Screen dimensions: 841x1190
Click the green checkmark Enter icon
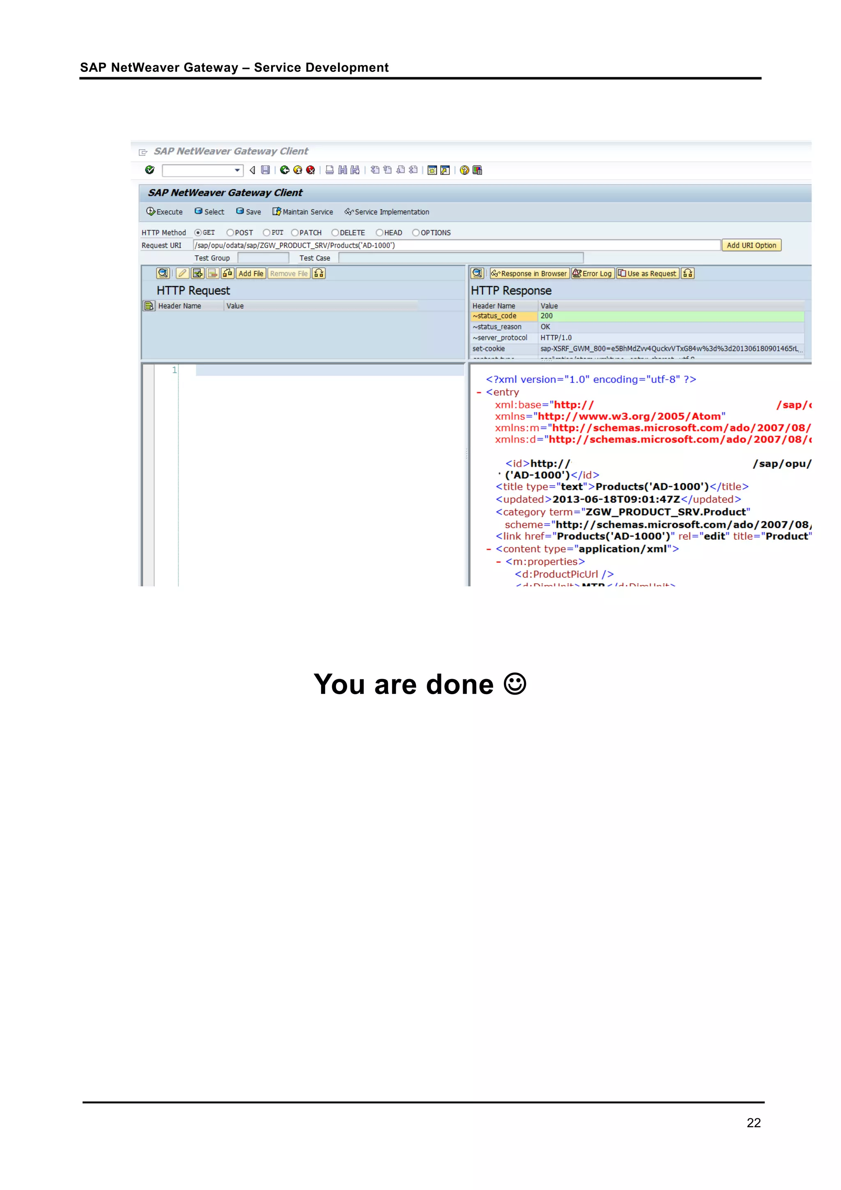tap(150, 170)
